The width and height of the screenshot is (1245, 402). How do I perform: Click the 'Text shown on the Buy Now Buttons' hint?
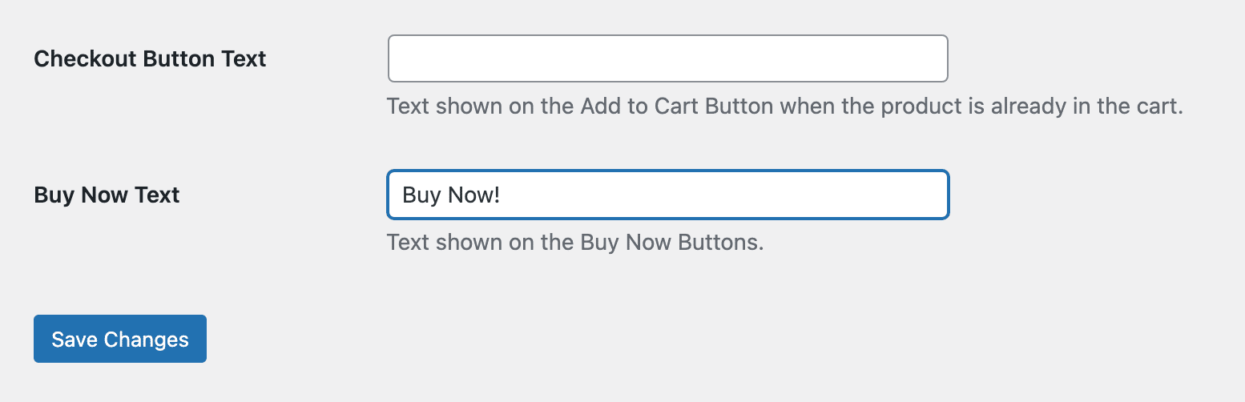[574, 242]
